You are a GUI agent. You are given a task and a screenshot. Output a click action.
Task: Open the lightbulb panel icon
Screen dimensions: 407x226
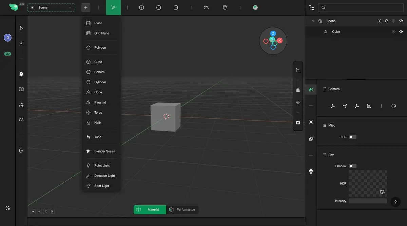pos(311,171)
